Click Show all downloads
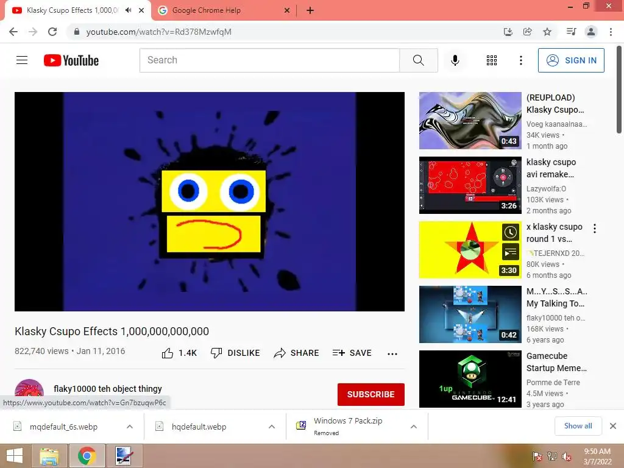624x468 pixels. pyautogui.click(x=578, y=426)
